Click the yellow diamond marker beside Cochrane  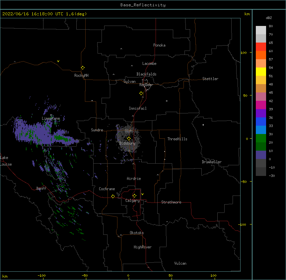(113, 196)
